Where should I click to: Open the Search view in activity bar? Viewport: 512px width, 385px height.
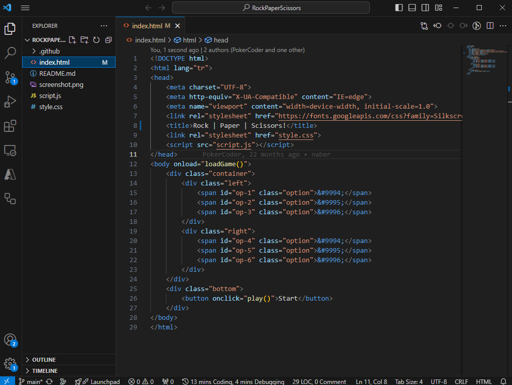[x=10, y=53]
